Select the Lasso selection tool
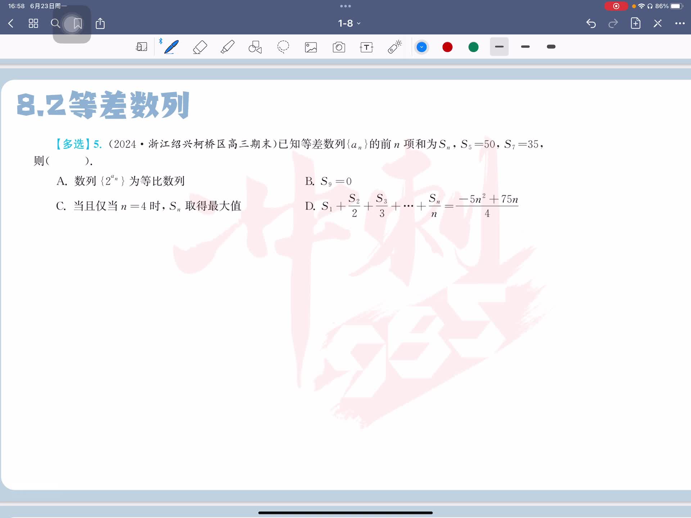Screen dimensions: 691x518 [283, 47]
